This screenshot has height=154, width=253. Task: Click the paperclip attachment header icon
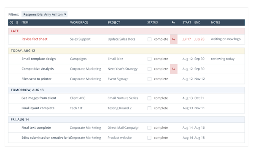17,23
